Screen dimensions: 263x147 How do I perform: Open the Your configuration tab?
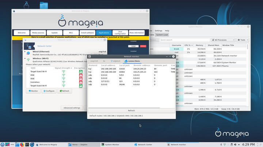120,33
